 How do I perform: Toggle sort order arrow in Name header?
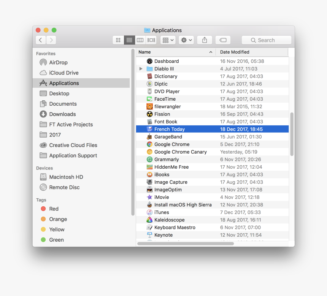[x=211, y=52]
